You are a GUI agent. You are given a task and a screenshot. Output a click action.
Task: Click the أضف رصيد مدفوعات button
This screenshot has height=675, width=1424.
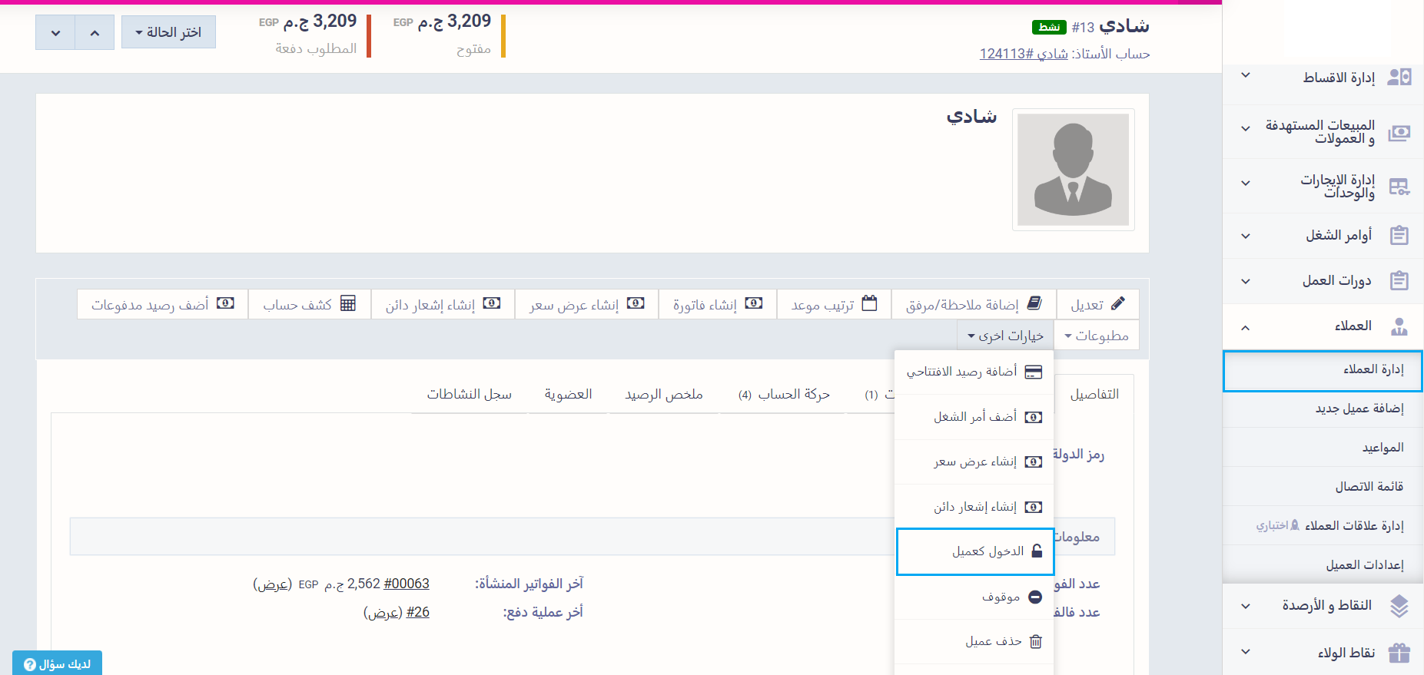coord(162,305)
